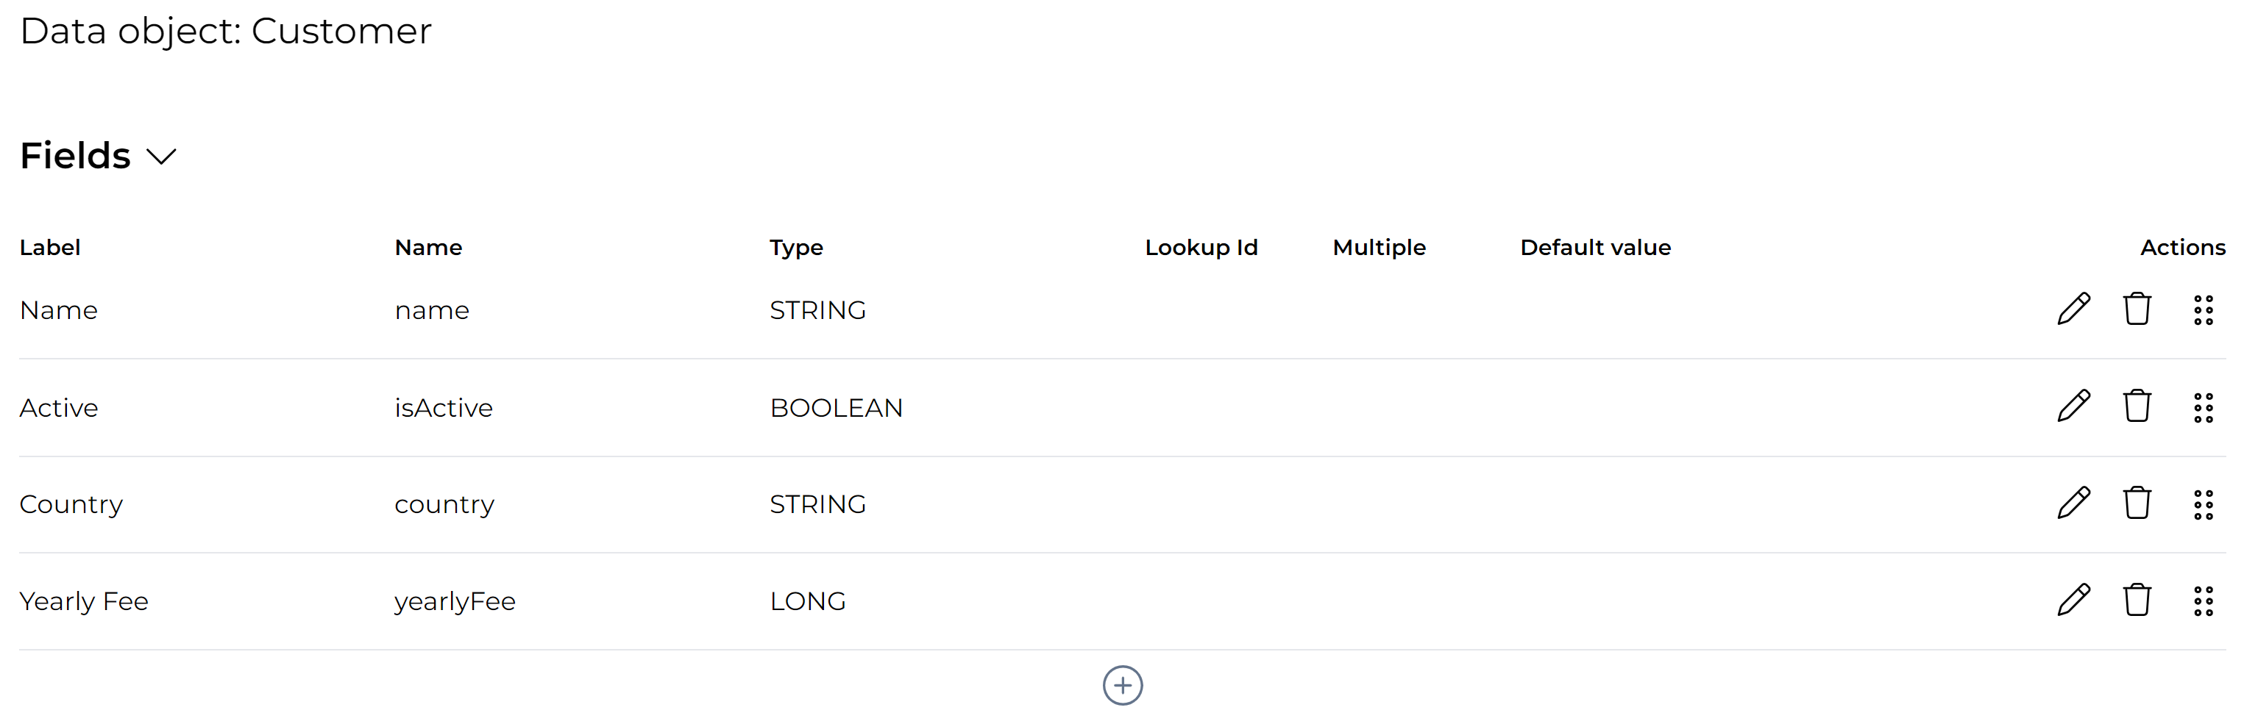Image resolution: width=2244 pixels, height=724 pixels.
Task: Open actions handle on the Active row
Action: 2204,406
